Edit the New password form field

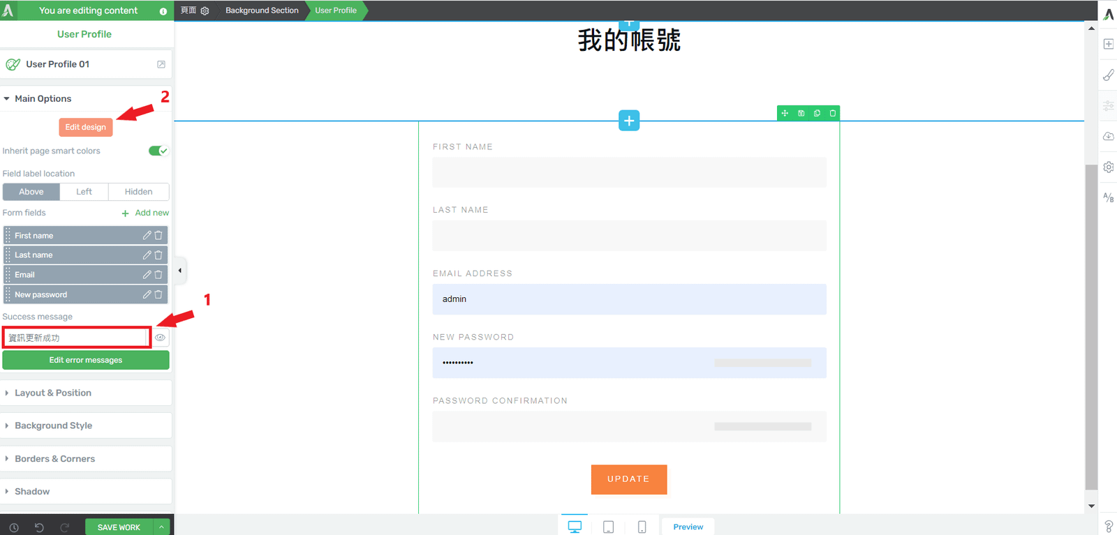coord(147,294)
